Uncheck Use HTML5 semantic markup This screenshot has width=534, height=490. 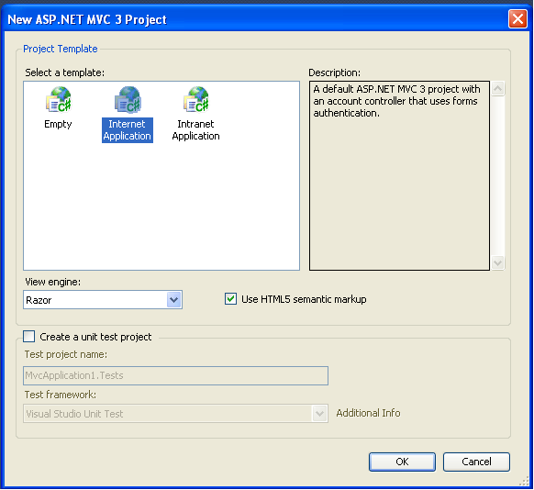tap(230, 299)
